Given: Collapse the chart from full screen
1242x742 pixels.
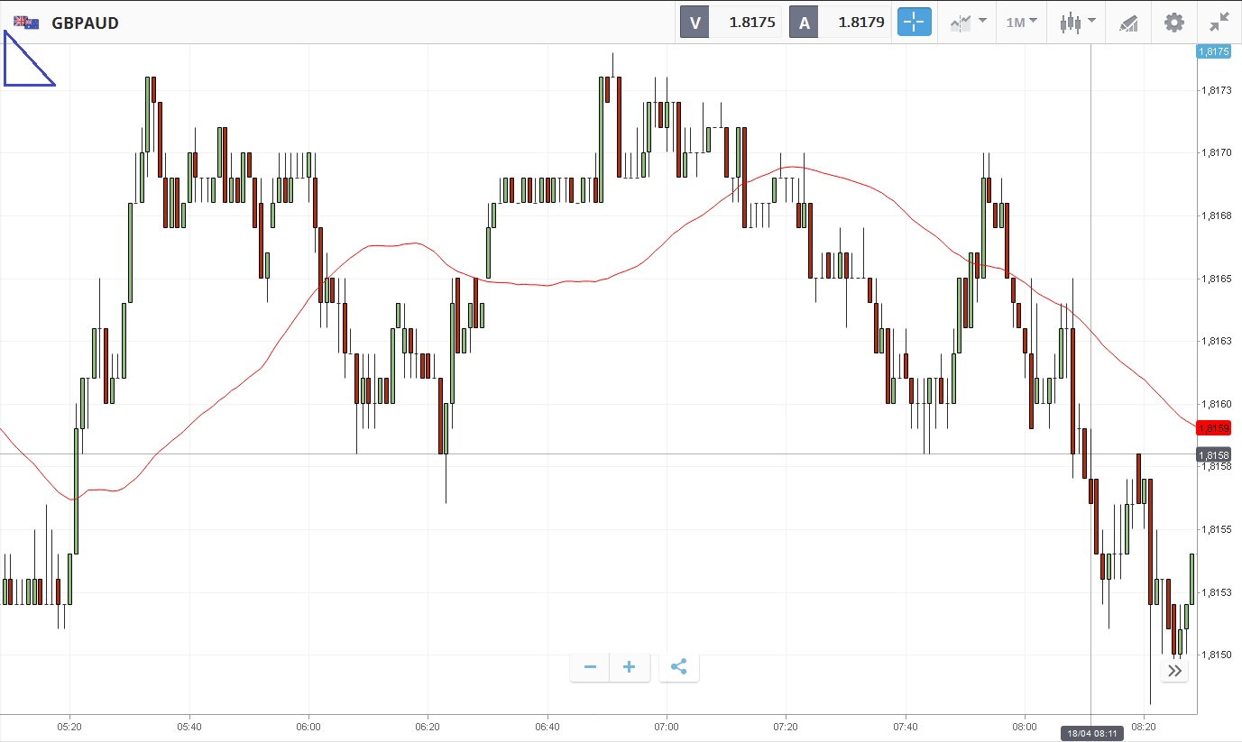Looking at the screenshot, I should [x=1219, y=23].
